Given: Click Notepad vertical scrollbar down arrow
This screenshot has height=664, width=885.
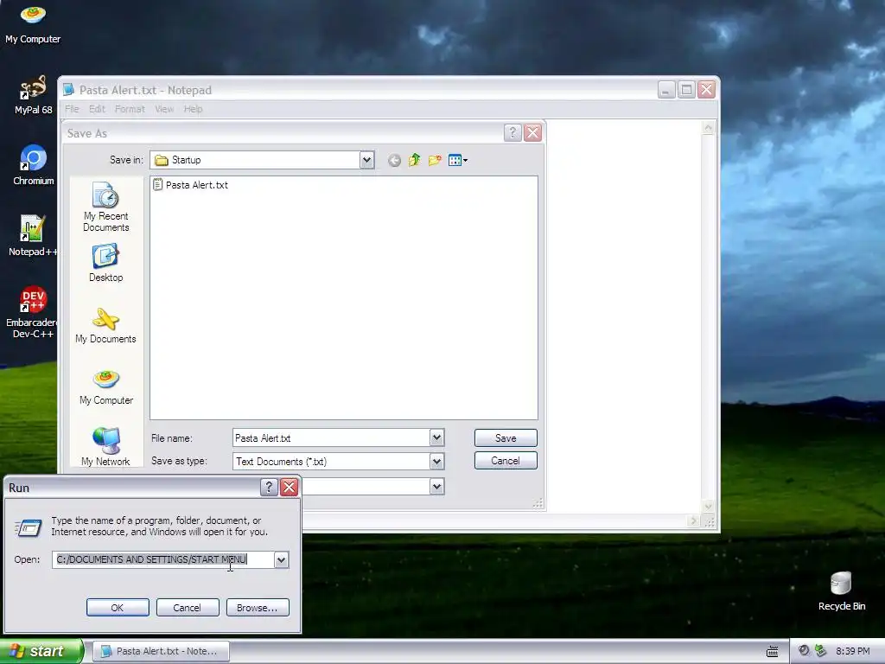Looking at the screenshot, I should click(x=708, y=506).
